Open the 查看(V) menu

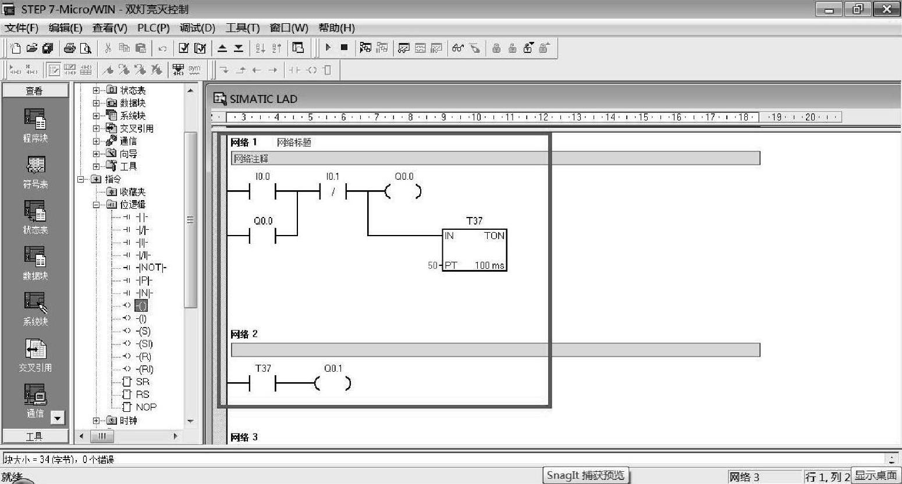[109, 28]
